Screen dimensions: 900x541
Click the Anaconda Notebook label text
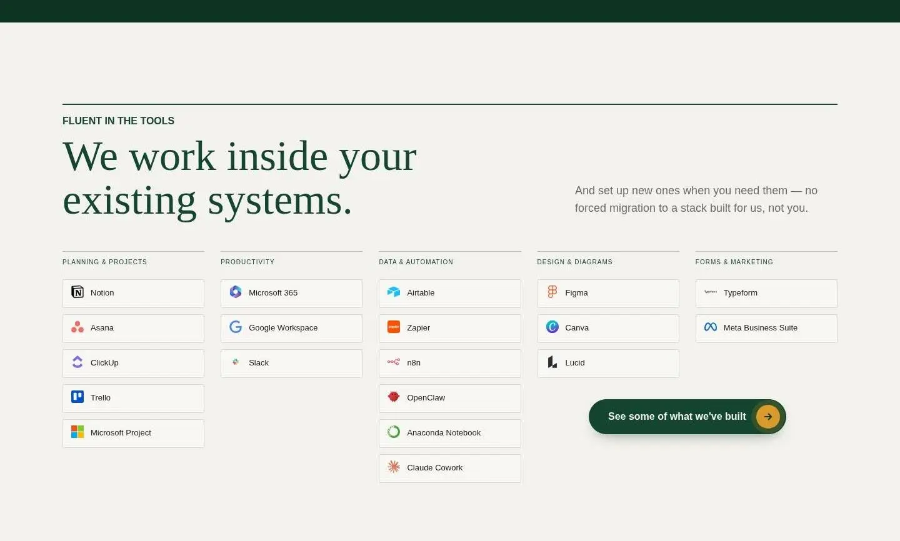444,432
